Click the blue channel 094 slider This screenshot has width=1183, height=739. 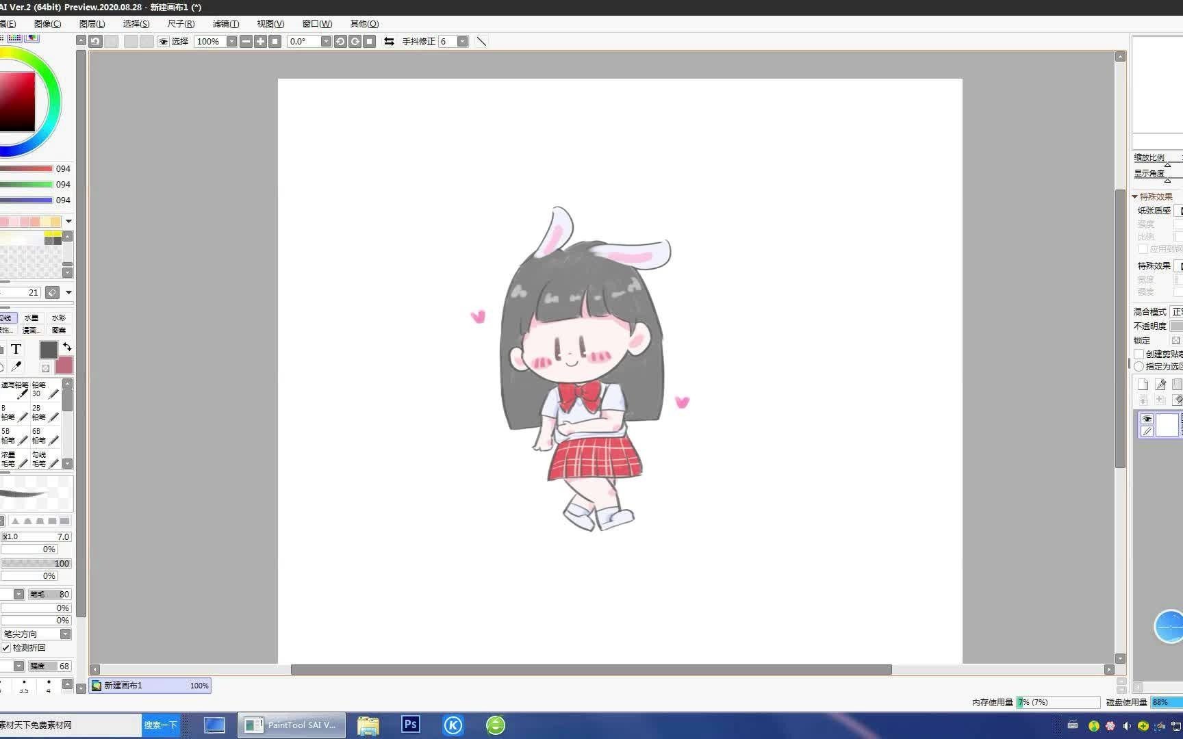tap(26, 200)
